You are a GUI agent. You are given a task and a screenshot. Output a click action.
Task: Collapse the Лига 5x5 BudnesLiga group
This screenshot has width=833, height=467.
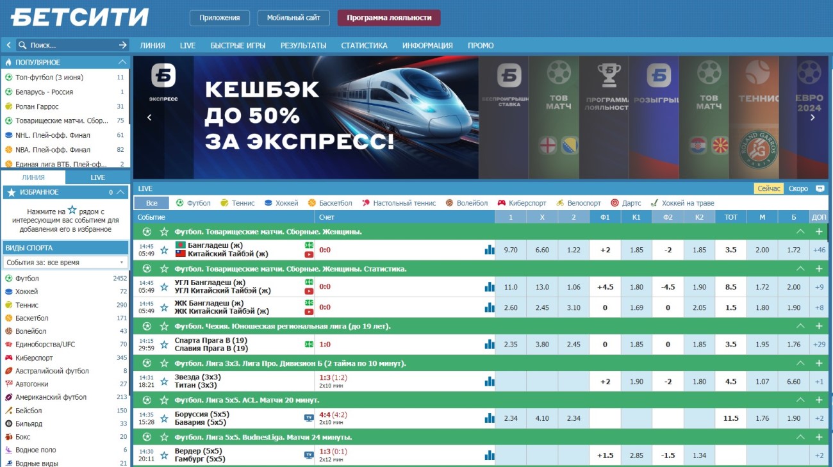tap(799, 437)
